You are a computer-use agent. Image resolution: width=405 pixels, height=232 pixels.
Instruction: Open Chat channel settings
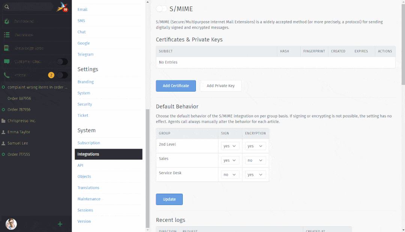[81, 32]
